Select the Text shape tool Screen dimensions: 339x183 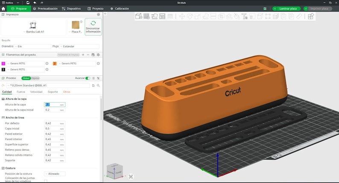(245, 16)
